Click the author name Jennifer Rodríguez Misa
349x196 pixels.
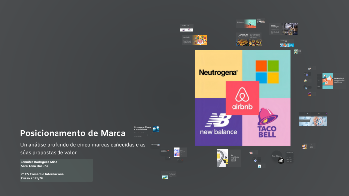tap(39, 162)
